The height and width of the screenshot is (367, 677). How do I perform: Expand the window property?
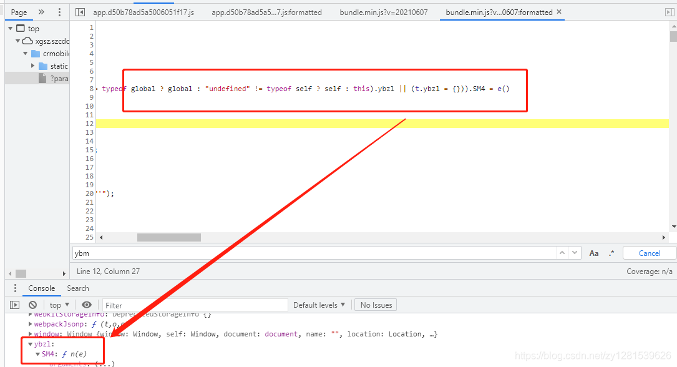pos(30,334)
